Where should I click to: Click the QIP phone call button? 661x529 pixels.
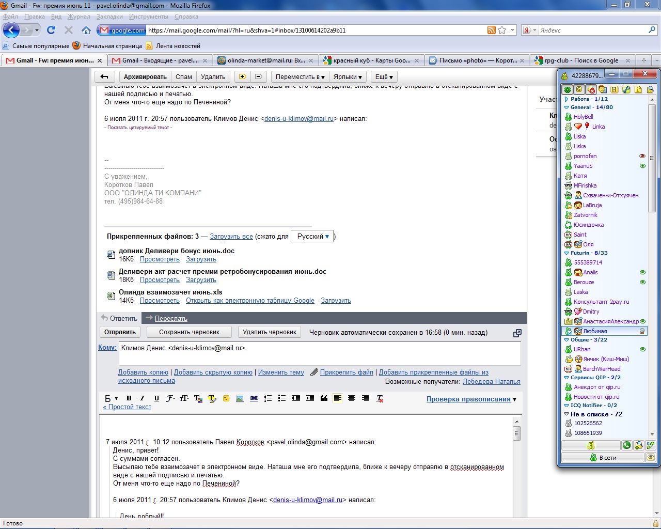(x=626, y=445)
